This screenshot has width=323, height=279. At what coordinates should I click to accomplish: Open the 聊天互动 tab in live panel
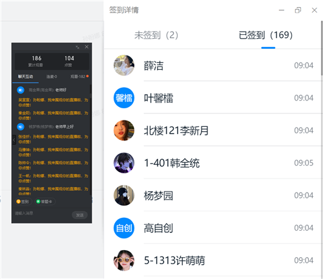(25, 77)
